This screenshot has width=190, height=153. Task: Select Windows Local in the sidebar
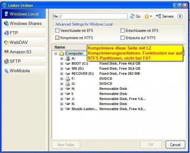point(24,14)
